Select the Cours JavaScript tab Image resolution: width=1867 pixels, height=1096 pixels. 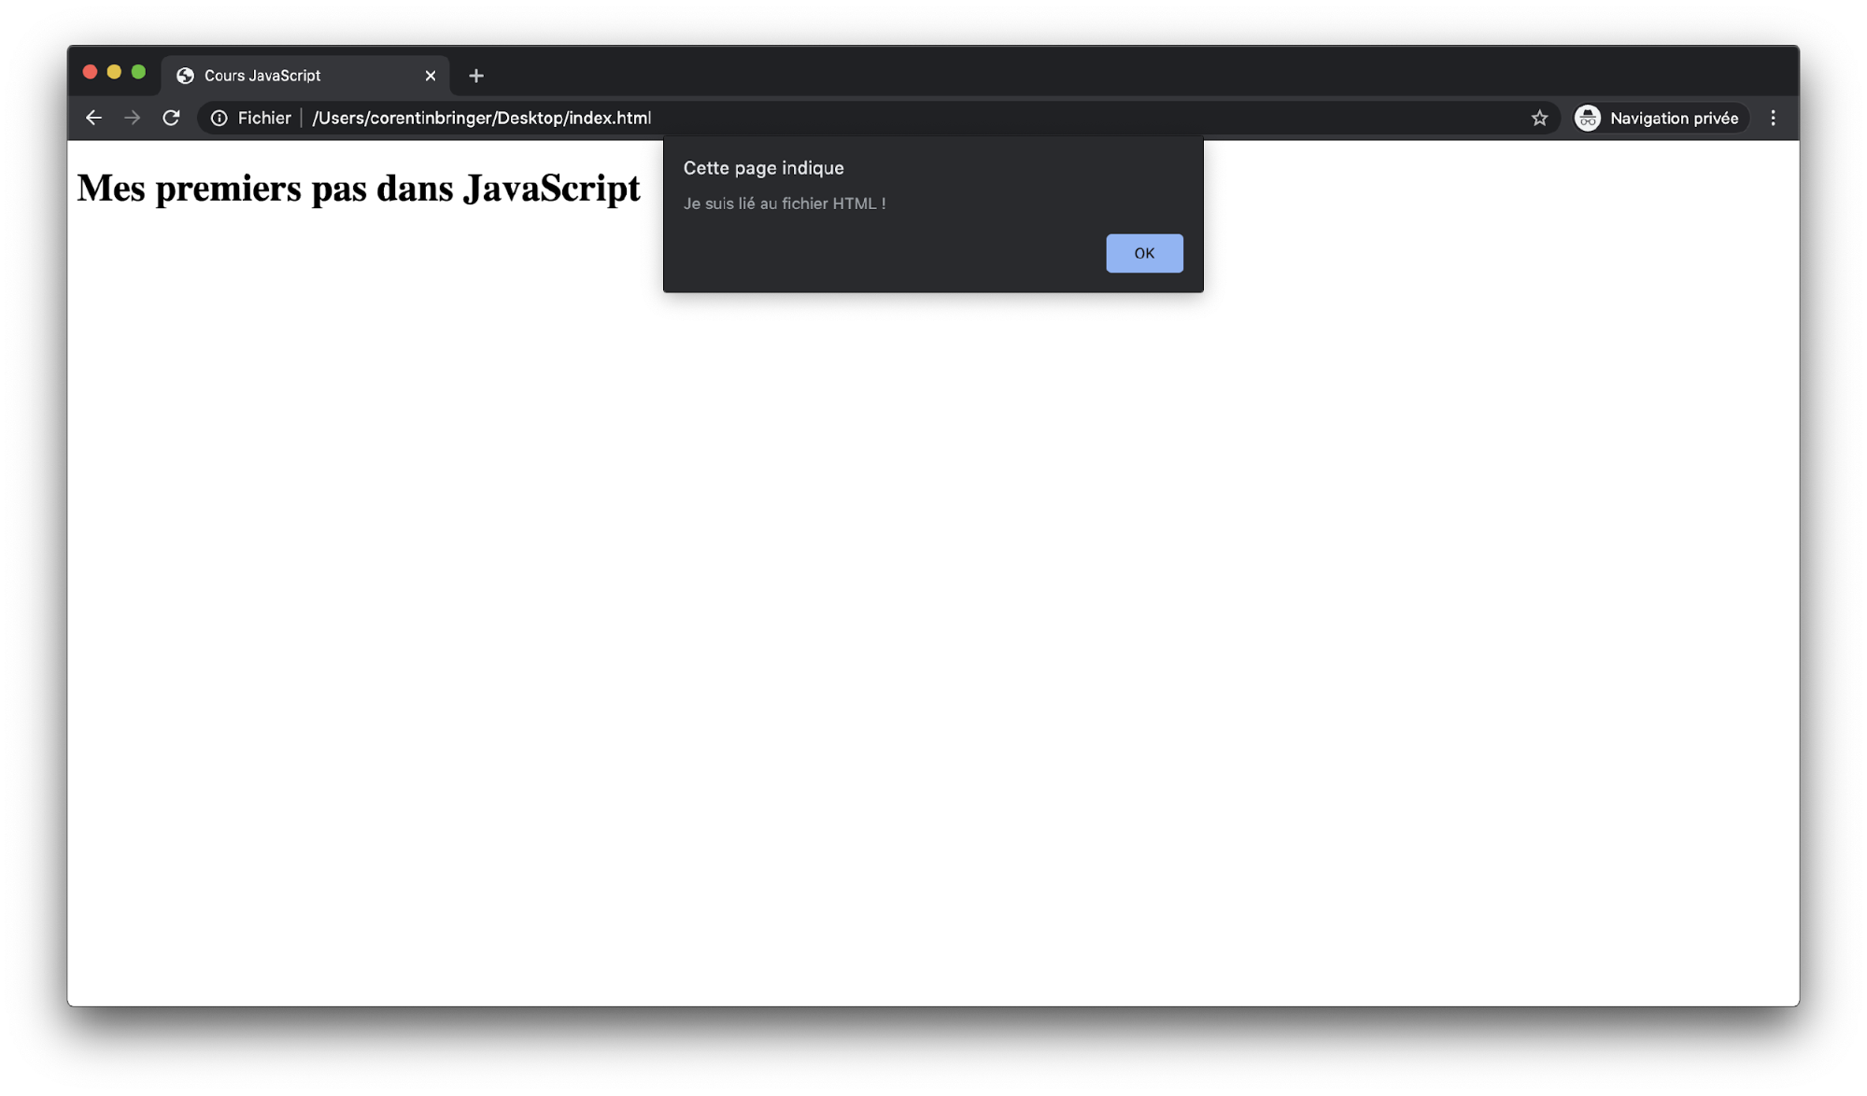(280, 76)
